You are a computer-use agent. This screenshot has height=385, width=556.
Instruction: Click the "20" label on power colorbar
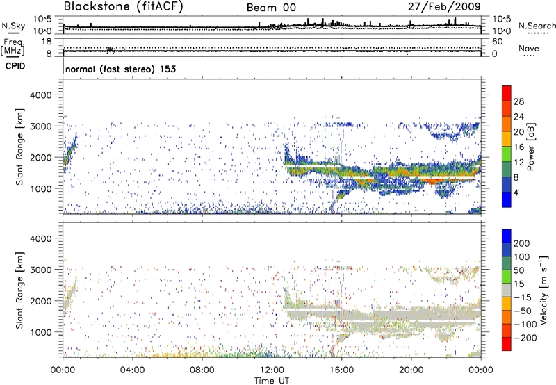pos(518,132)
